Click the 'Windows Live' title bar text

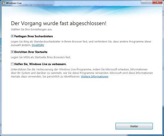pyautogui.click(x=14, y=3)
